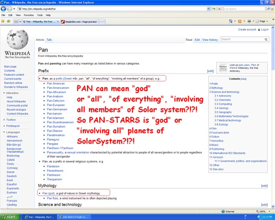Expand the Print/export sidebar section

11,126
